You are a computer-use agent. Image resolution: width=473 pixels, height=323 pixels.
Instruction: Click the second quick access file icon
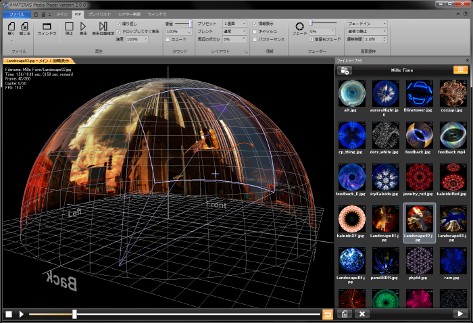point(44,14)
